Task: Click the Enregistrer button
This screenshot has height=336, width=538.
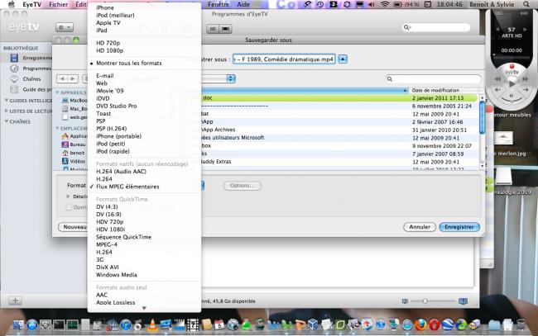Action: click(459, 227)
